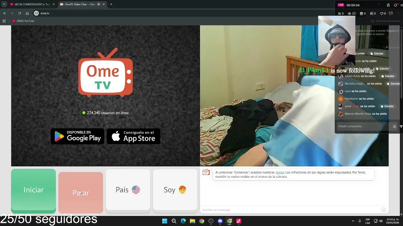The height and width of the screenshot is (226, 403).
Task: Open a new browser tab
Action: click(111, 4)
